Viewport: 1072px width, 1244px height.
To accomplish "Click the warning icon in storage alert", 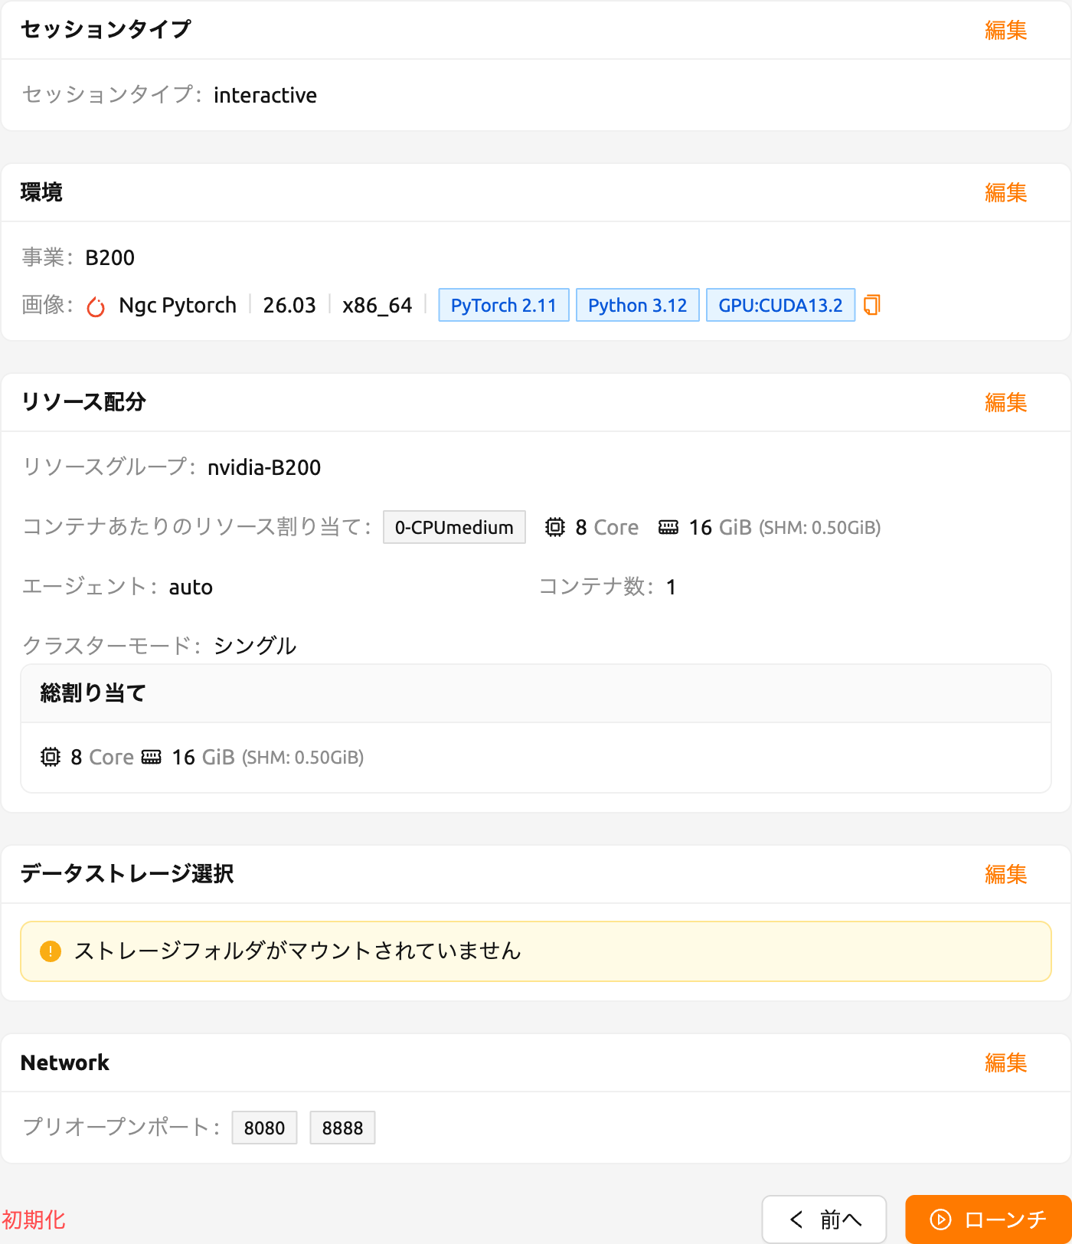I will click(x=50, y=951).
